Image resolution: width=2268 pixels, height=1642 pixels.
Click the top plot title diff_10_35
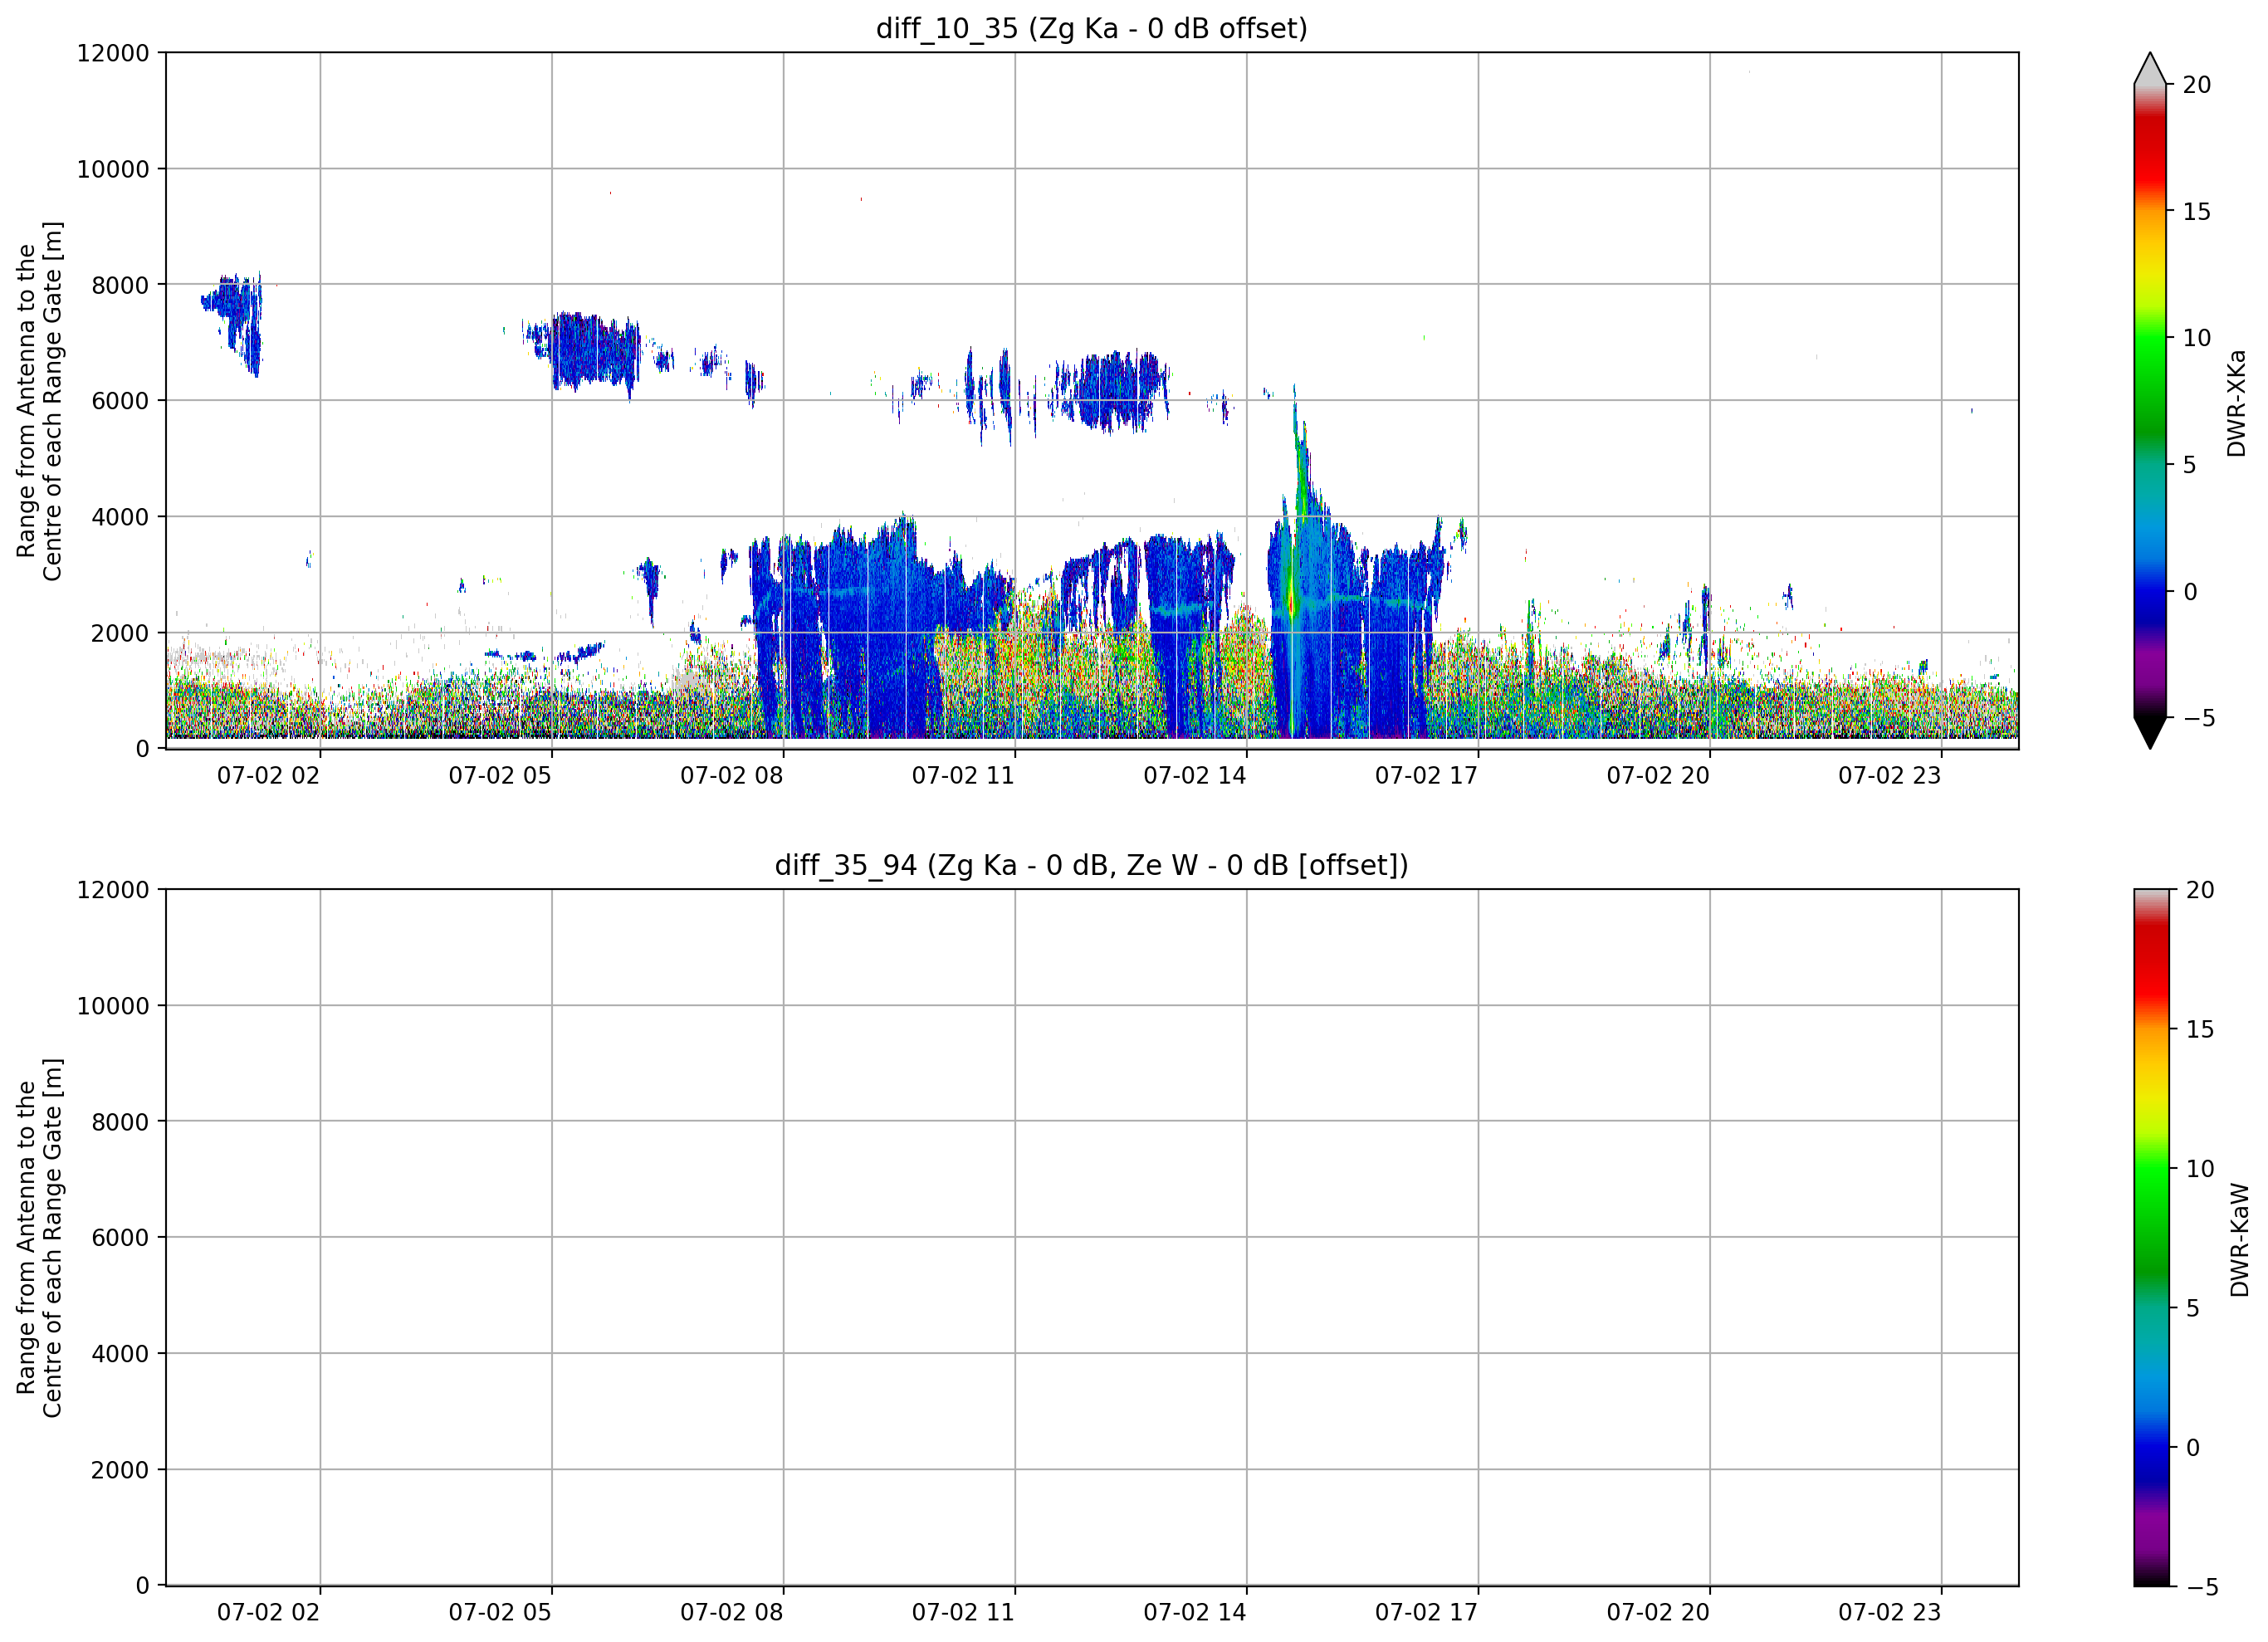point(1091,28)
